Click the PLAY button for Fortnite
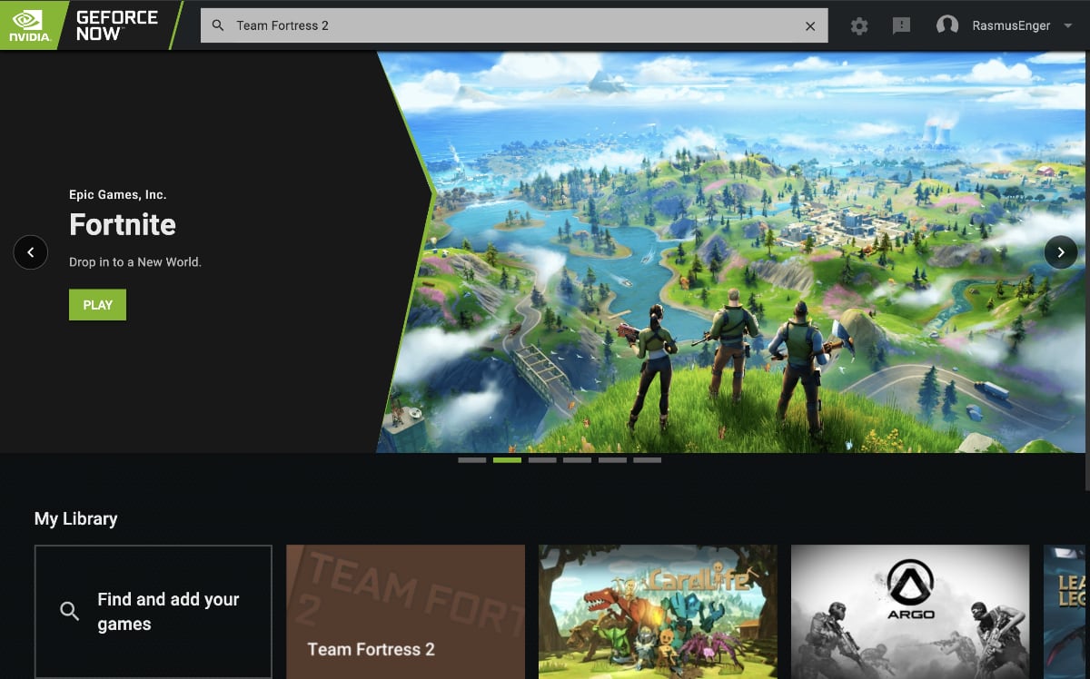Image resolution: width=1090 pixels, height=679 pixels. coord(97,305)
